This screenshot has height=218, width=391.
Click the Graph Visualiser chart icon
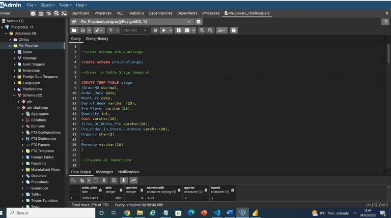[133, 180]
